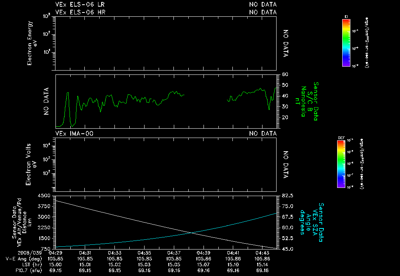The width and height of the screenshot is (400, 276).
Task: Click vertical 'NO DATA' right of Electron Volts panel
Action: (286, 165)
